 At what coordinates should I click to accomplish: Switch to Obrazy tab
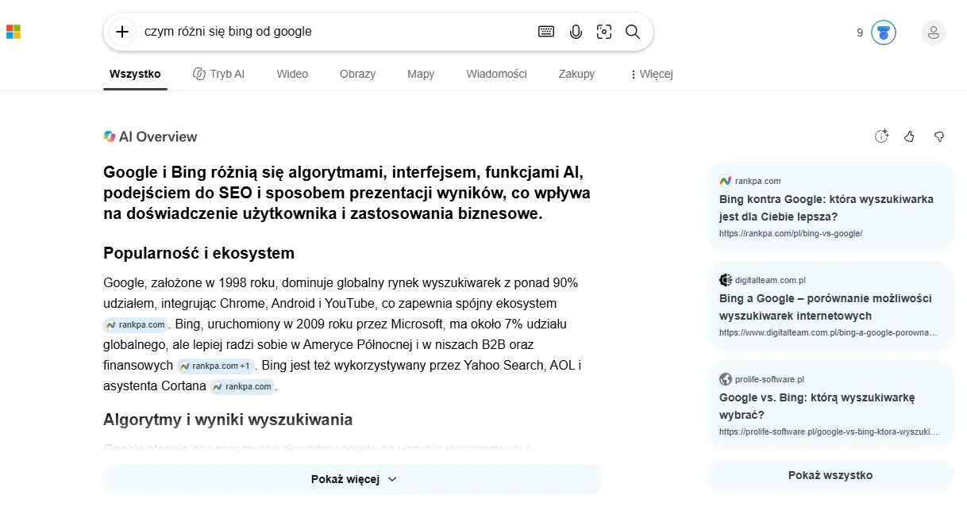pos(357,74)
